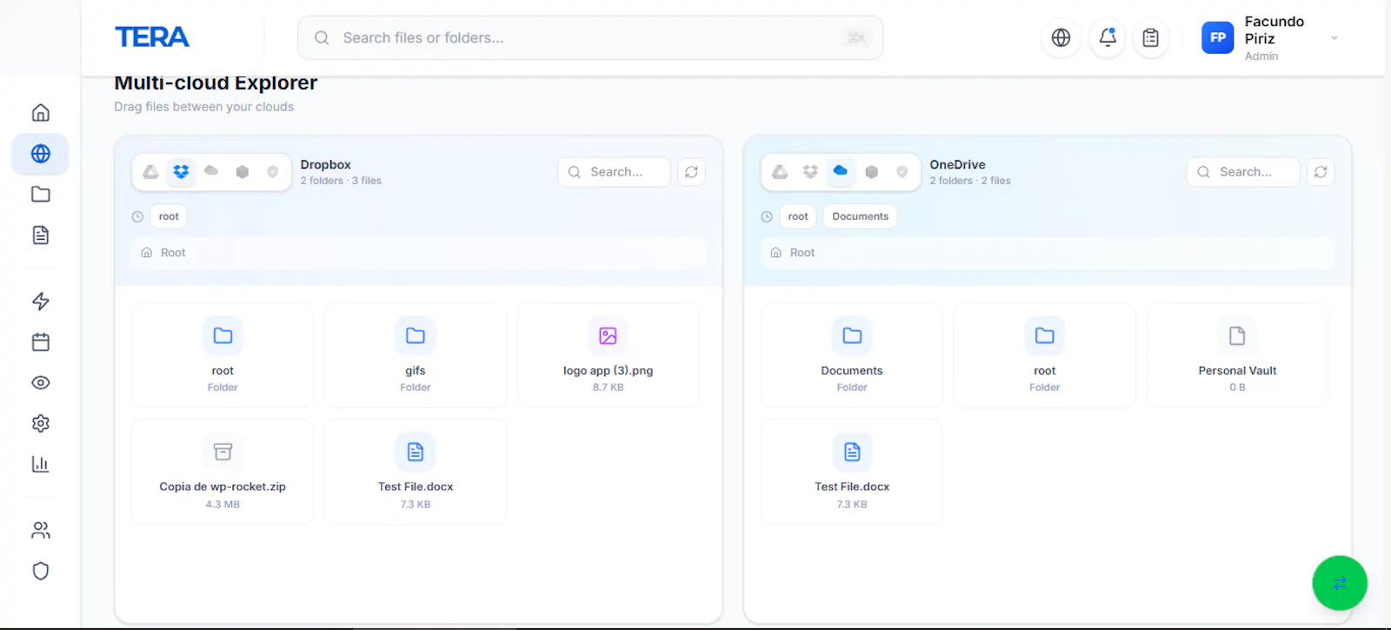Open the shield security sidebar icon
Image resolution: width=1391 pixels, height=630 pixels.
40,571
